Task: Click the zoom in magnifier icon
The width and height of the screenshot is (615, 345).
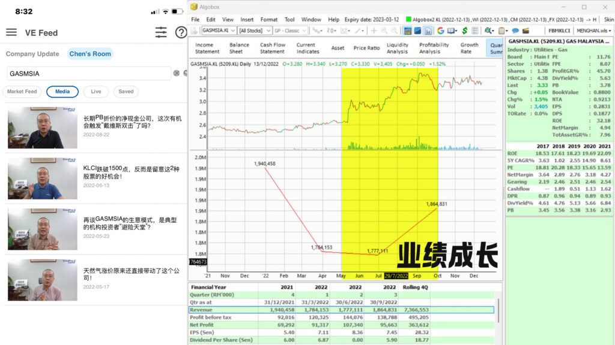Action: pyautogui.click(x=384, y=31)
